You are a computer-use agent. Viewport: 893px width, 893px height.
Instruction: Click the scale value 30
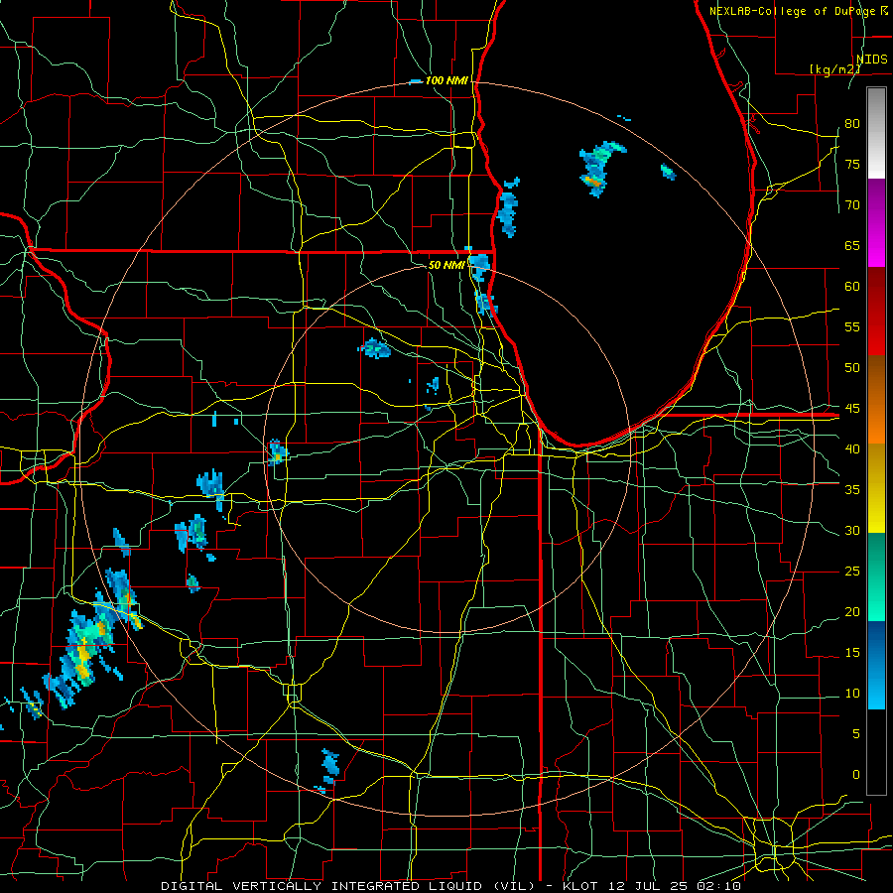[852, 530]
